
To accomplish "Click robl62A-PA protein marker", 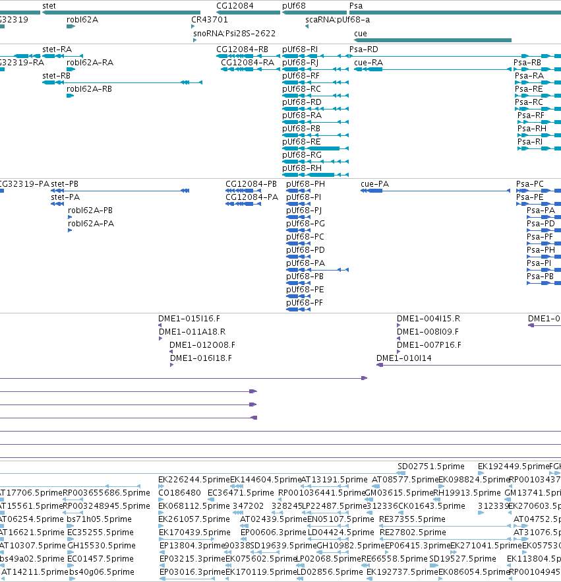I will (x=70, y=230).
